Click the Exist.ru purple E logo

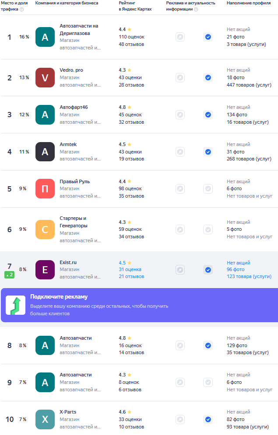click(45, 270)
